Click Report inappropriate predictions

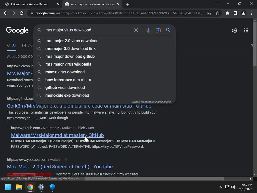(151, 102)
